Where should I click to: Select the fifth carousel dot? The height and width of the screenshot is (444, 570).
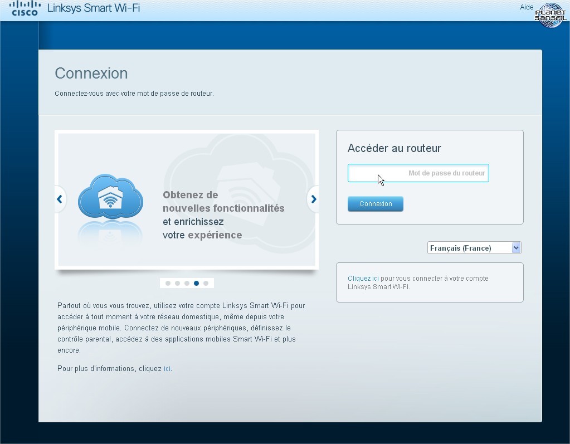[x=206, y=283]
